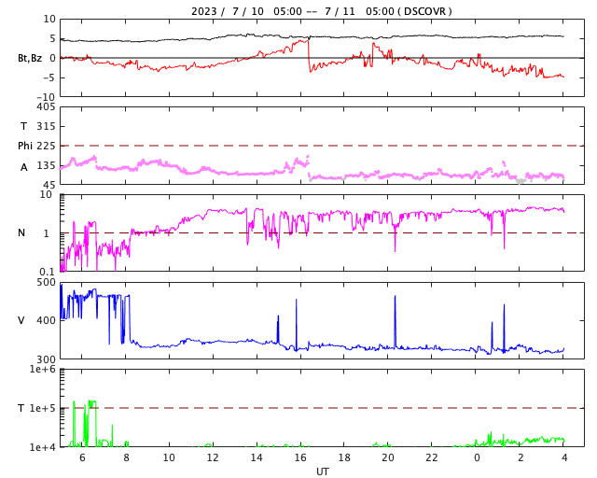597x478 pixels.
Task: Click the 20 hour label on UT axis
Action: (388, 457)
